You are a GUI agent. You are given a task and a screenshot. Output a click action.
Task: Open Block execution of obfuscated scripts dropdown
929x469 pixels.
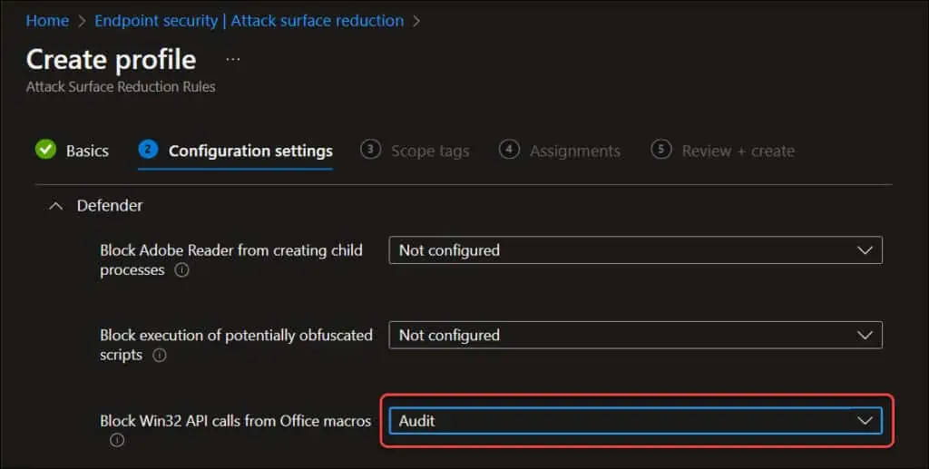click(635, 335)
